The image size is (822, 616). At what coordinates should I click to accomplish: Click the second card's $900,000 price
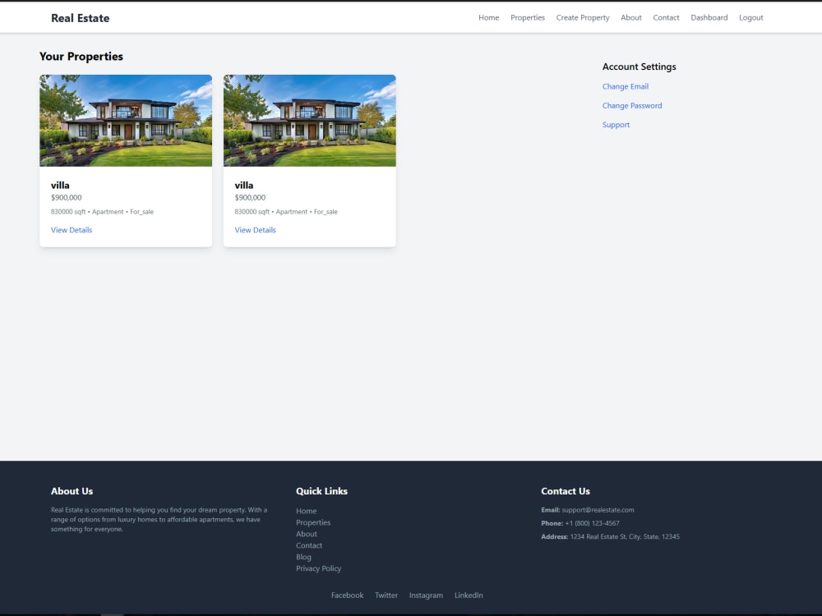coord(250,197)
